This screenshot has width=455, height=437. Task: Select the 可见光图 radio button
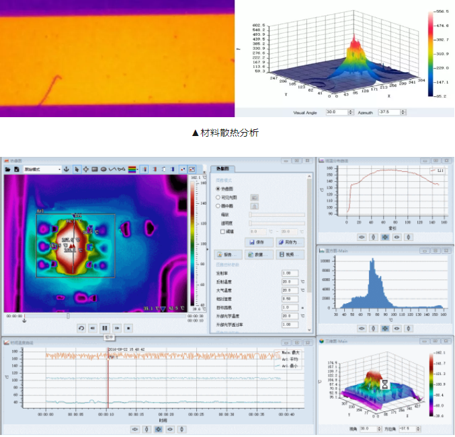click(218, 197)
